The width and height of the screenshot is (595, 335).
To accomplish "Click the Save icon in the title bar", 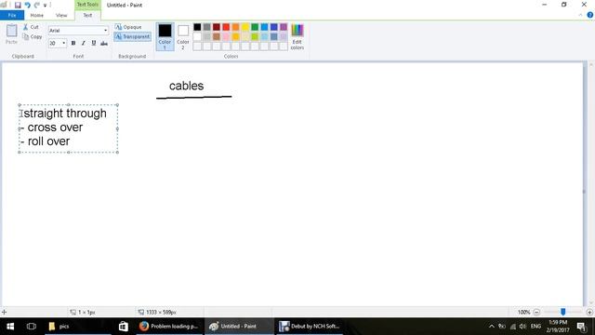I will tap(18, 5).
